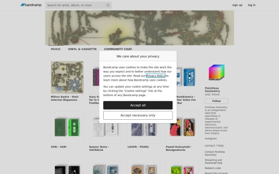Open the SSRI green cassette thumbnail

pos(67,127)
